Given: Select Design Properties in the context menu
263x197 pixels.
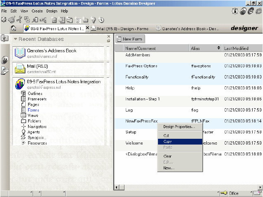Looking at the screenshot, I should pyautogui.click(x=179, y=127).
